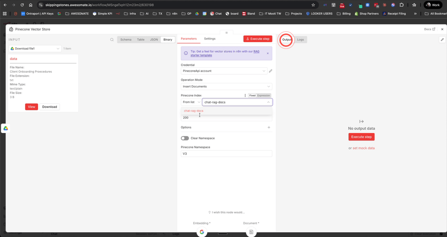
Task: Open the JSON view tab
Action: pos(154,39)
